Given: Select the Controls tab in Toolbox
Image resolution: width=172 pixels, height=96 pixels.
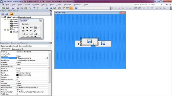Looking at the screenshot, I should [x=25, y=24].
